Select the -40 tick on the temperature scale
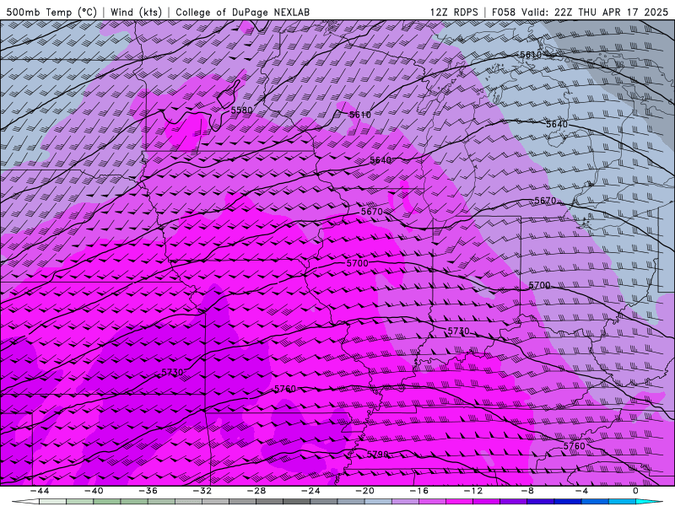The width and height of the screenshot is (675, 506). (x=94, y=491)
